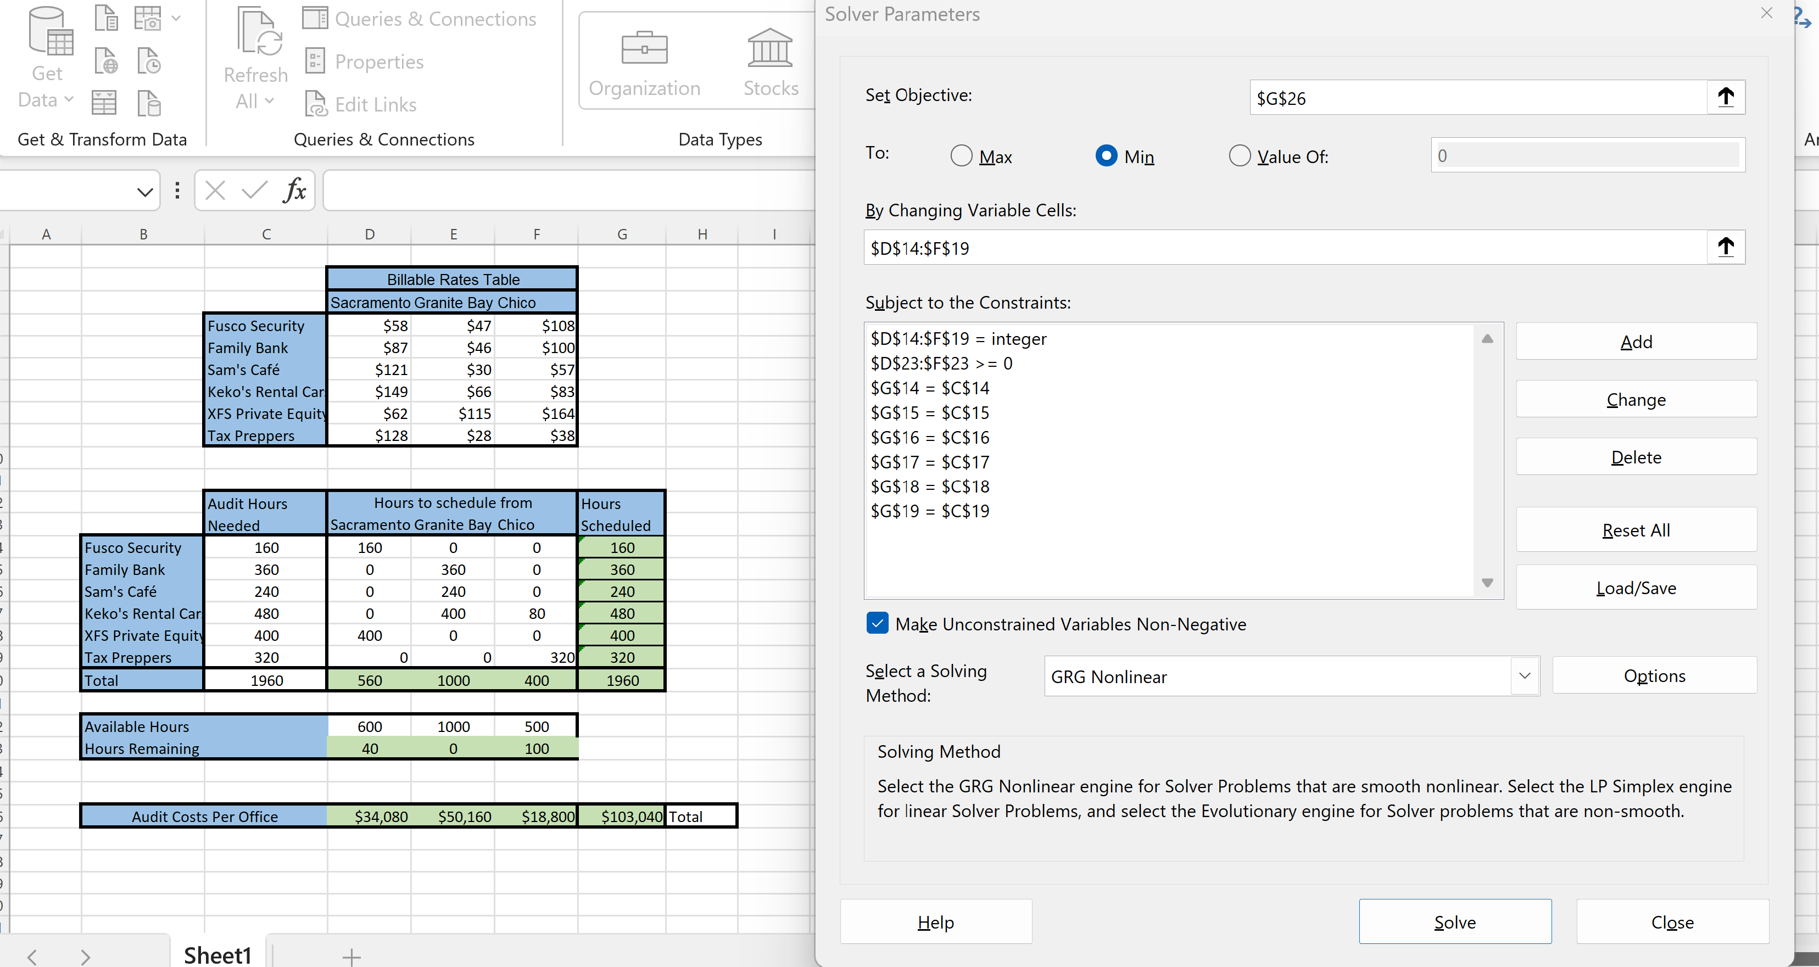Viewport: 1819px width, 967px height.
Task: Click the Delete constraint button
Action: (x=1636, y=457)
